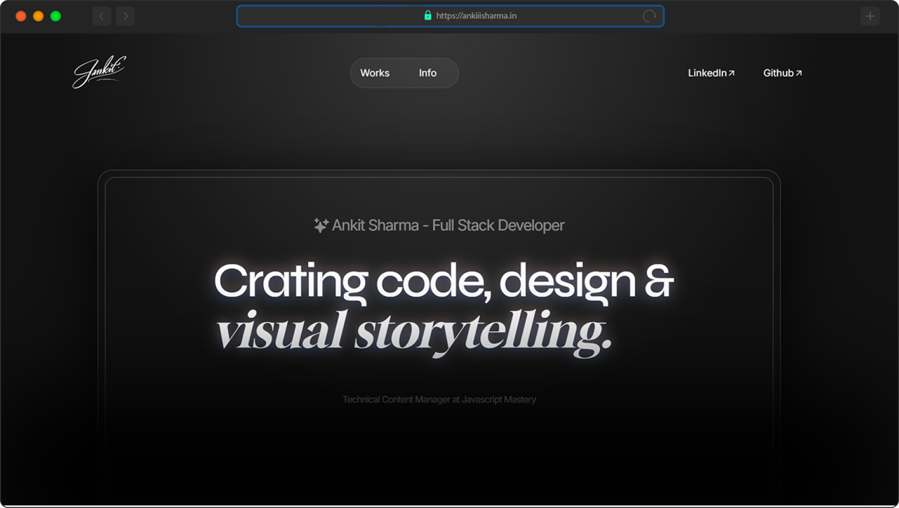Minimize window with yellow button
Viewport: 899px width, 508px height.
(38, 16)
